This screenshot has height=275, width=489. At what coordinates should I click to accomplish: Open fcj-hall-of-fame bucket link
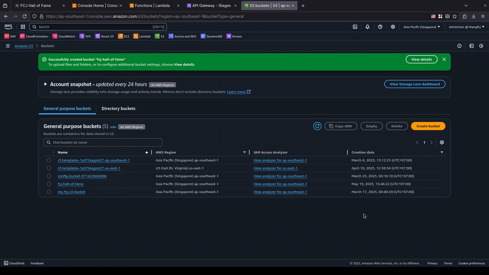pyautogui.click(x=71, y=184)
